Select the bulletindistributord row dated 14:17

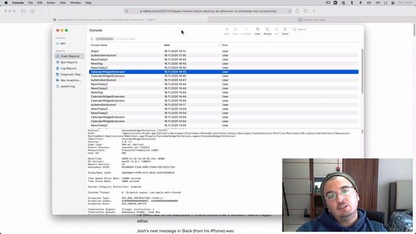[x=224, y=105]
